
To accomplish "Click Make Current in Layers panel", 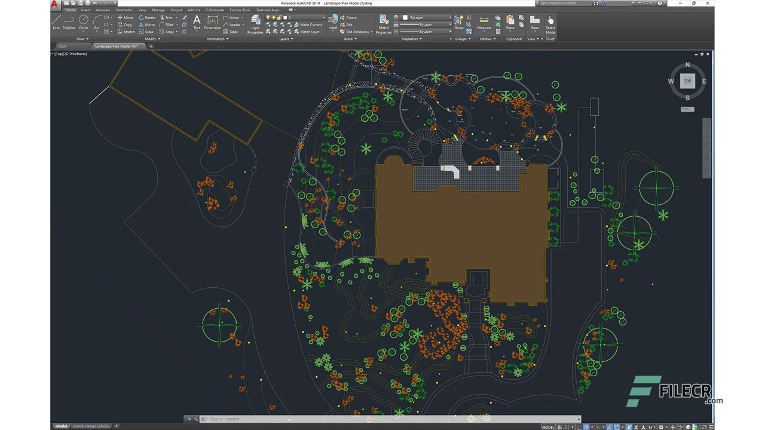I will pyautogui.click(x=307, y=24).
